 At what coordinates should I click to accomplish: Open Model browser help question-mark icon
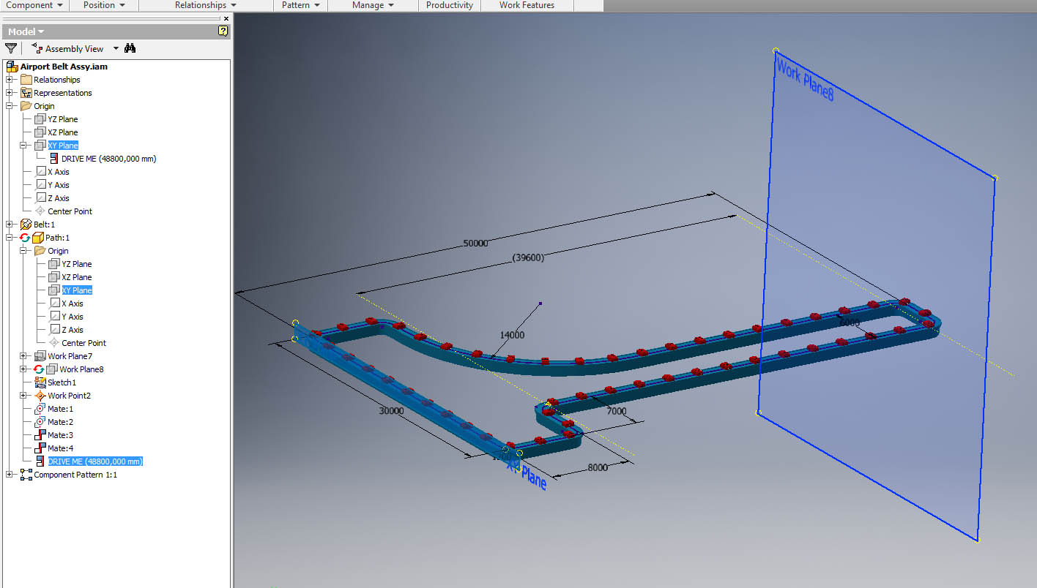(223, 31)
